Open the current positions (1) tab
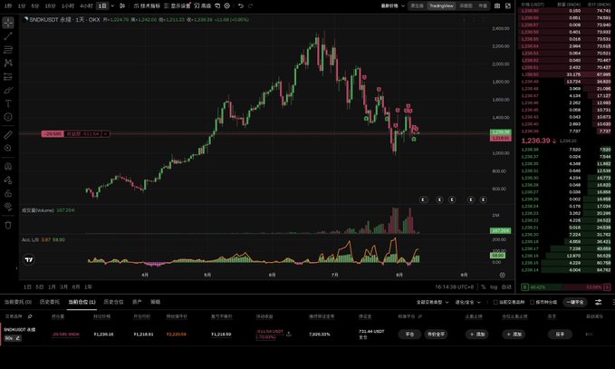 (82, 302)
